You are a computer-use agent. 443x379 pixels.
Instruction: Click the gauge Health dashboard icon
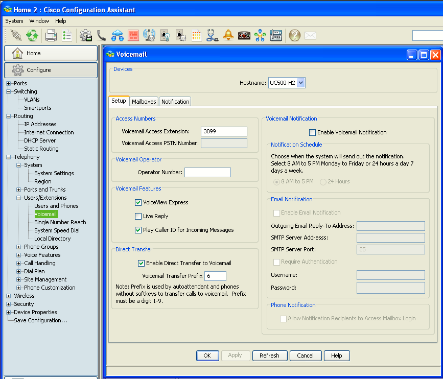tap(244, 36)
